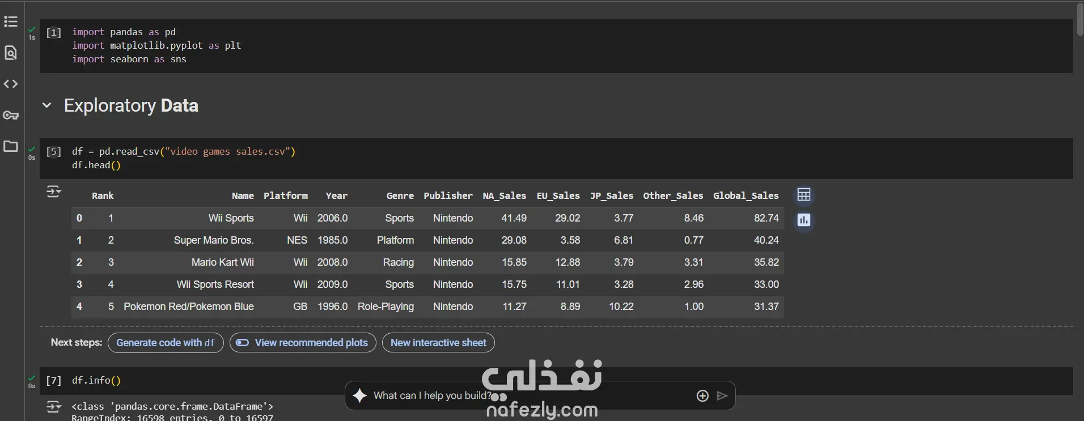This screenshot has height=421, width=1084.
Task: Click the 'NES' platform cell
Action: click(x=297, y=240)
